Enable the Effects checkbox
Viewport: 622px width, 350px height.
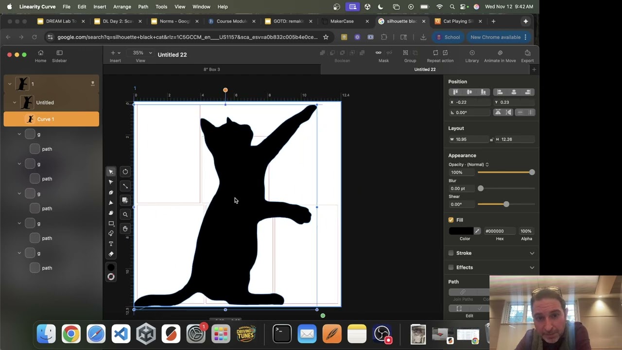click(x=451, y=267)
